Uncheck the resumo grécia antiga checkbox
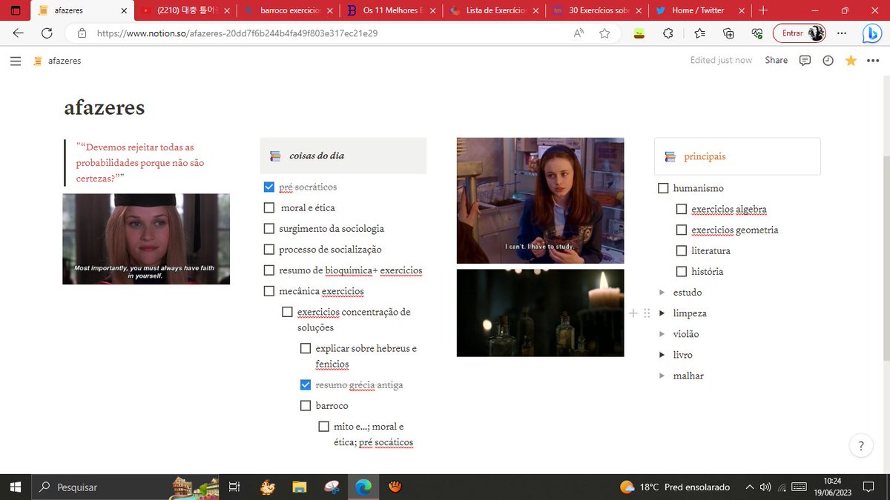The image size is (890, 500). click(306, 385)
